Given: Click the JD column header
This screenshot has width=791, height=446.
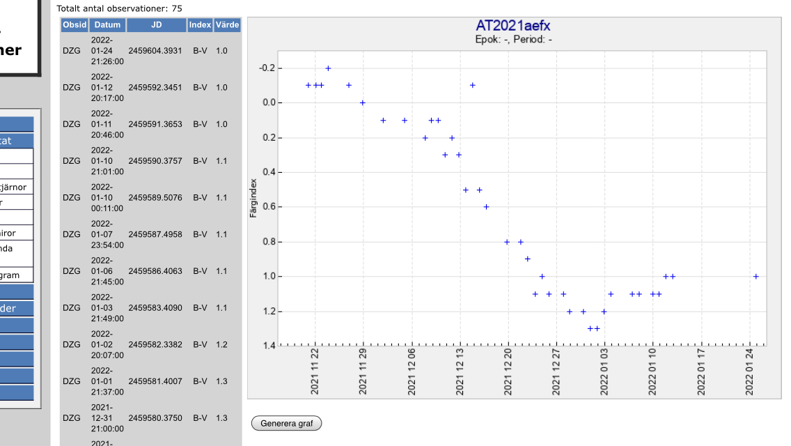Looking at the screenshot, I should pos(155,25).
